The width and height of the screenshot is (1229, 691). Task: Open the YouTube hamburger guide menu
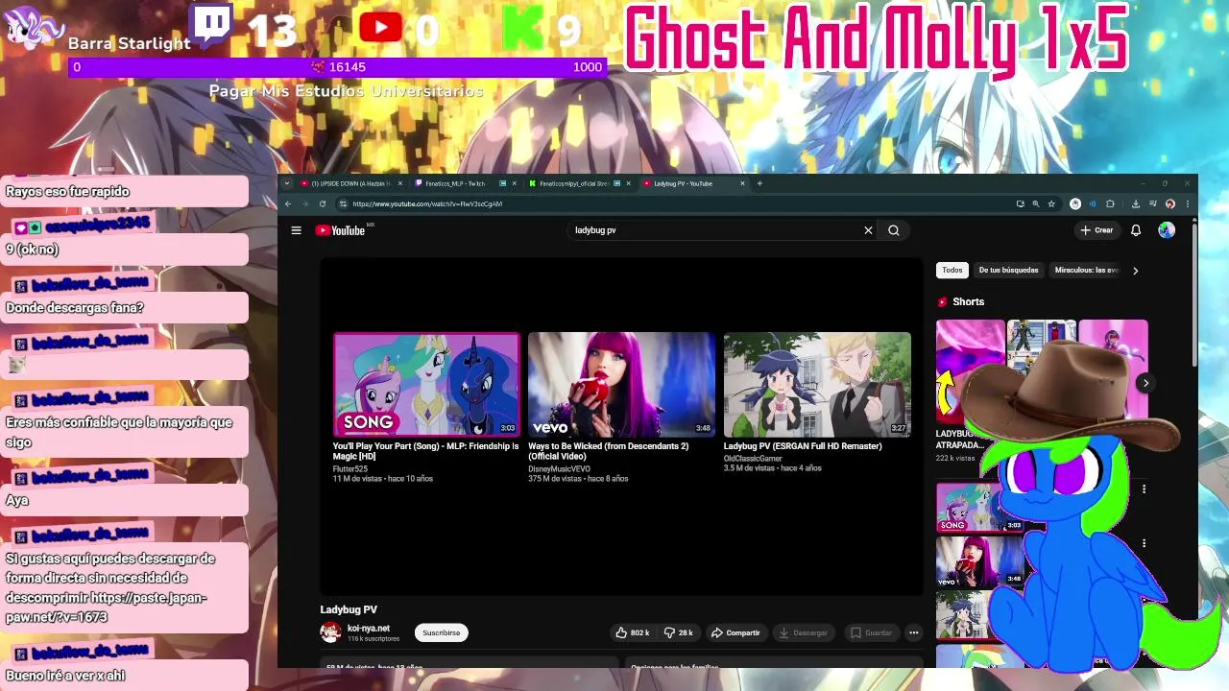[x=296, y=230]
